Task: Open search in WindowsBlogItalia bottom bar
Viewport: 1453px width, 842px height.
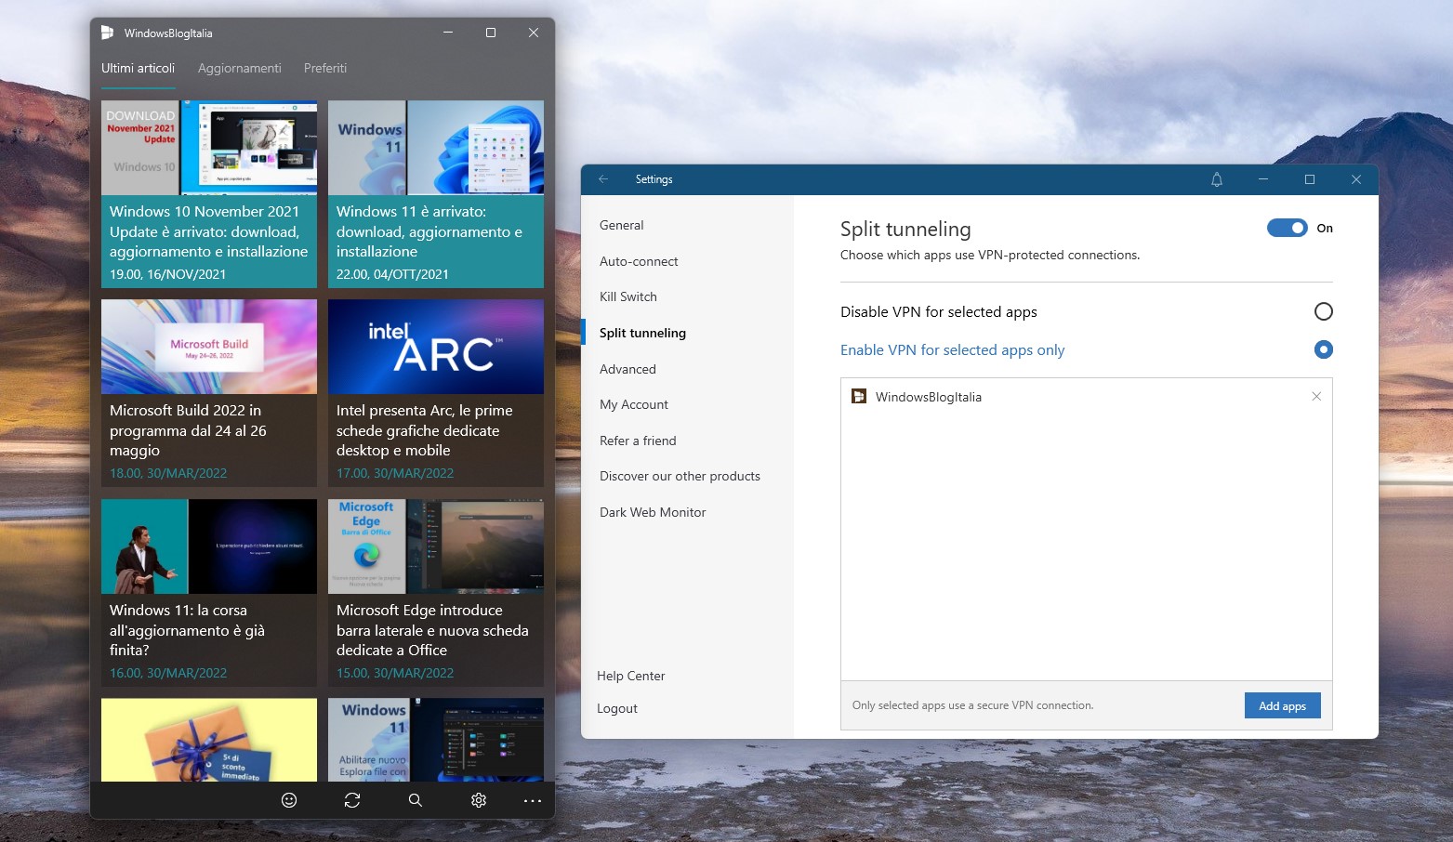Action: coord(416,800)
